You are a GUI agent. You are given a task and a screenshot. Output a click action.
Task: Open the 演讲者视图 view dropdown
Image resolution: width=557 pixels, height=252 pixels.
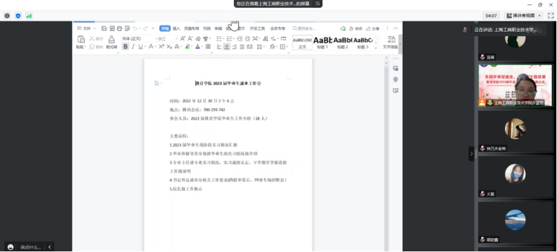pyautogui.click(x=523, y=16)
